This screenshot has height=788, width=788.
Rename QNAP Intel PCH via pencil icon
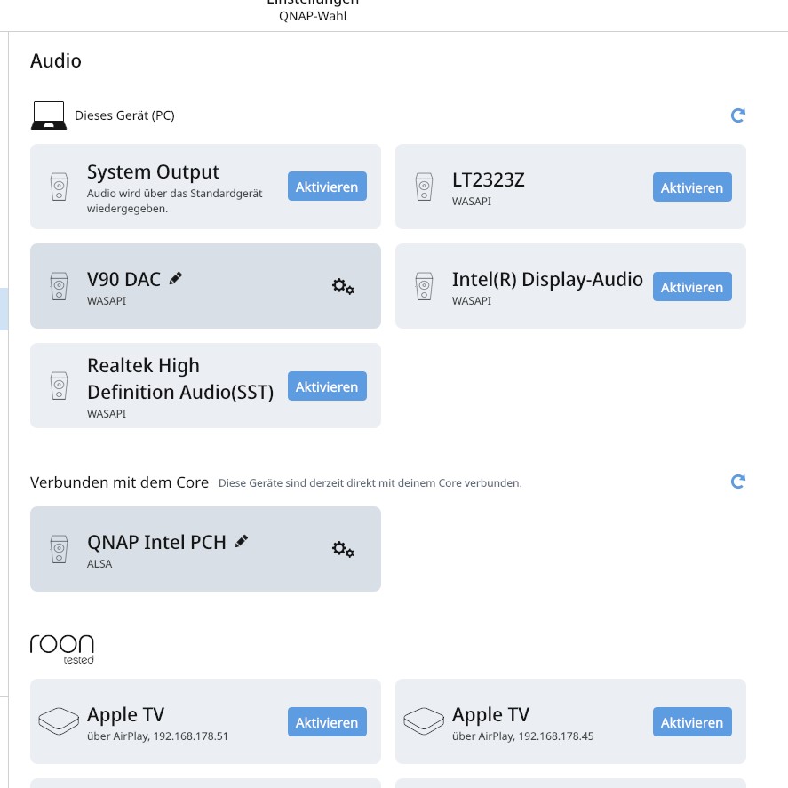(242, 541)
